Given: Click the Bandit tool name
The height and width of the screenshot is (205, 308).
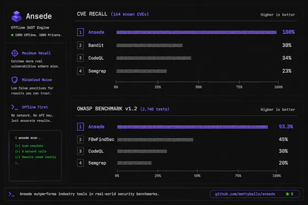Looking at the screenshot, I should (x=96, y=46).
